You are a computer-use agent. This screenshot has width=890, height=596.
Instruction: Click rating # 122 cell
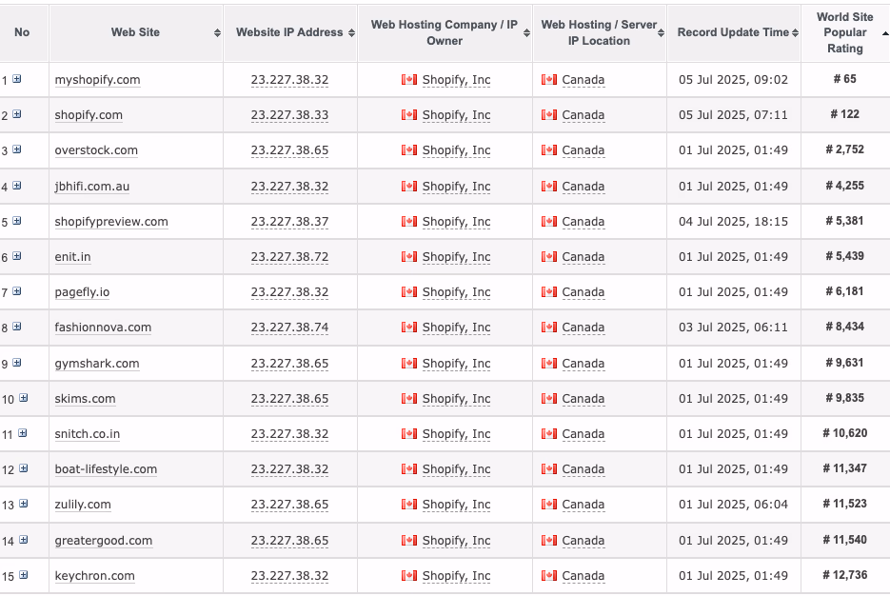pos(844,114)
